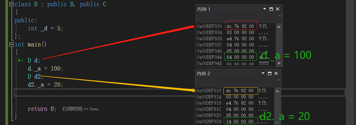Viewport: 356px width, 125px height.
Task: Click address 0x00DEF920 in 内存 2
Action: [x=209, y=115]
